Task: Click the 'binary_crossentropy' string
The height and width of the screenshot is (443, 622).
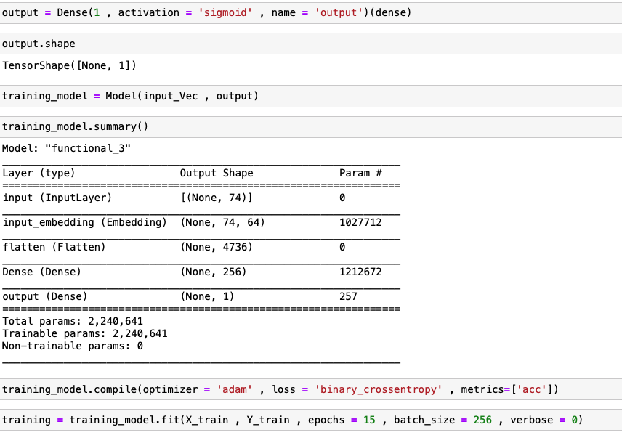Action: click(379, 389)
